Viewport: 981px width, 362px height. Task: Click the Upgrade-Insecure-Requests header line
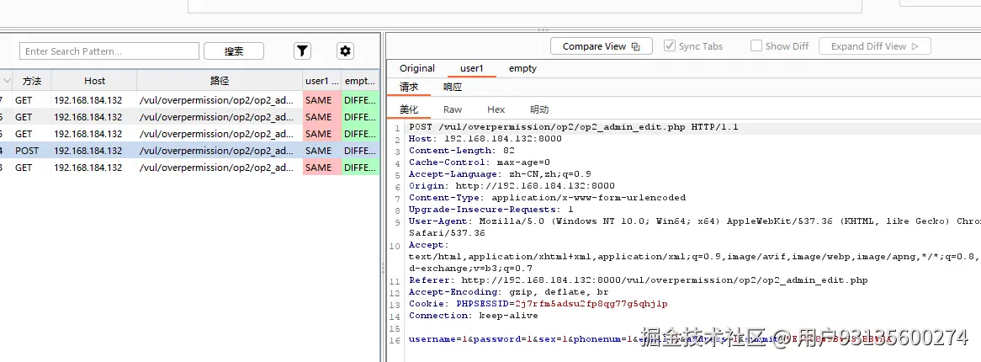491,209
